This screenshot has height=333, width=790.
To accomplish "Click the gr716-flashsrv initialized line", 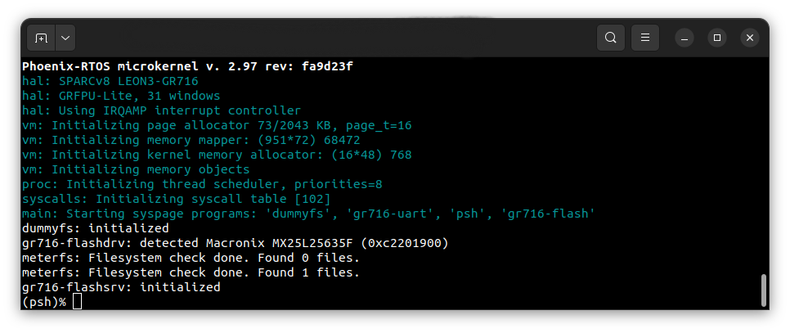I will pos(121,287).
